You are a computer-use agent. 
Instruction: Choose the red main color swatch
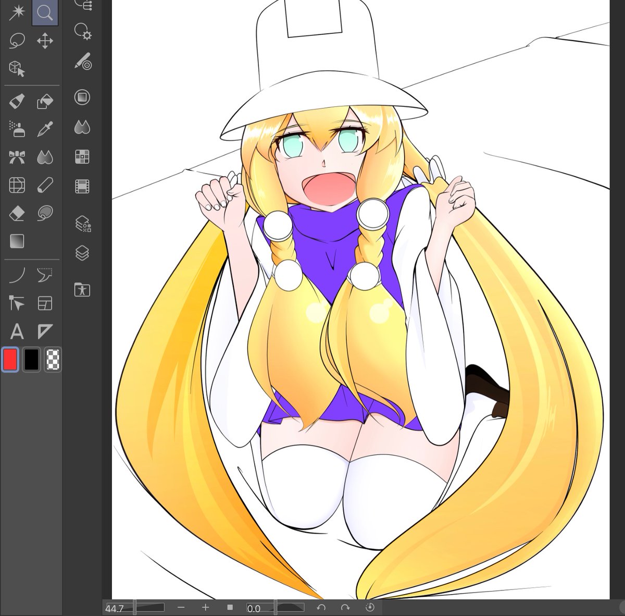(10, 359)
